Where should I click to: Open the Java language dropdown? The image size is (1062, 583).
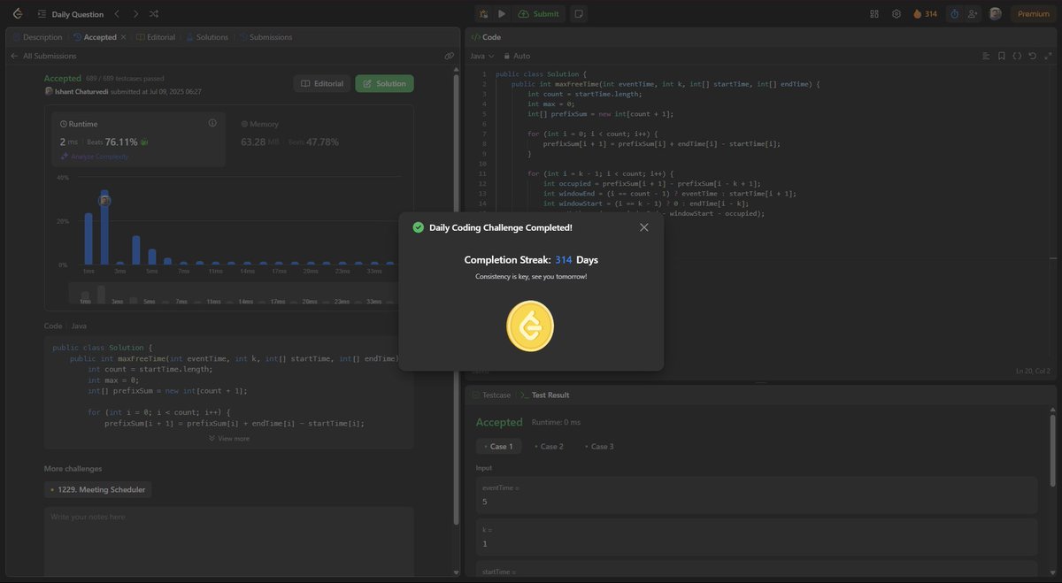pos(482,56)
